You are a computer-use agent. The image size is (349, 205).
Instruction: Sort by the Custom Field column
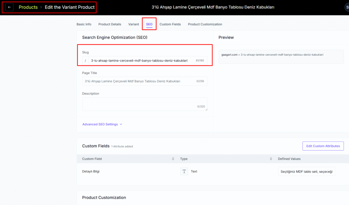tap(173, 159)
